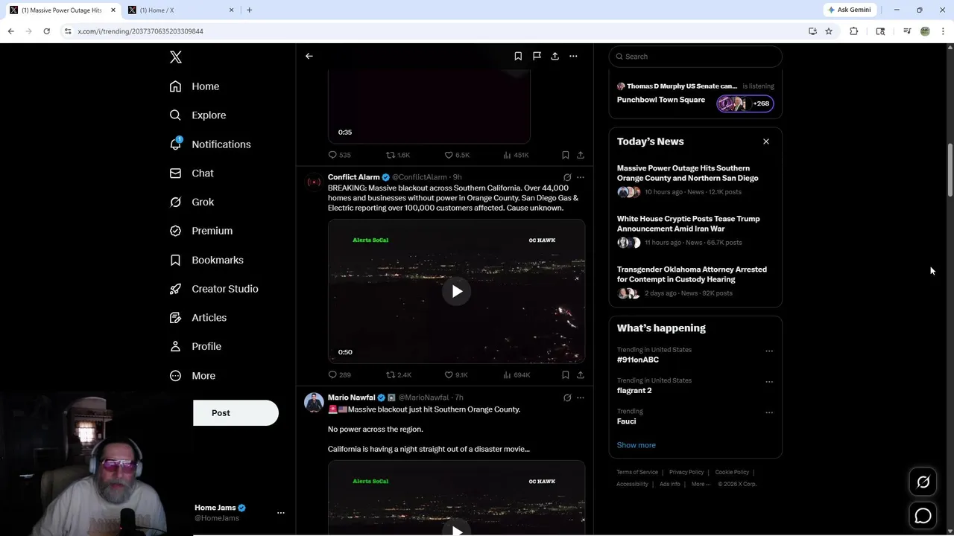Image resolution: width=954 pixels, height=536 pixels.
Task: Reply to the 535-comment post
Action: pos(339,155)
